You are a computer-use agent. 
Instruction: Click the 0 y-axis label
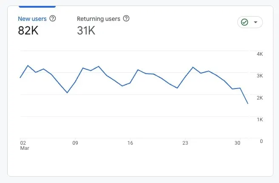(x=261, y=141)
